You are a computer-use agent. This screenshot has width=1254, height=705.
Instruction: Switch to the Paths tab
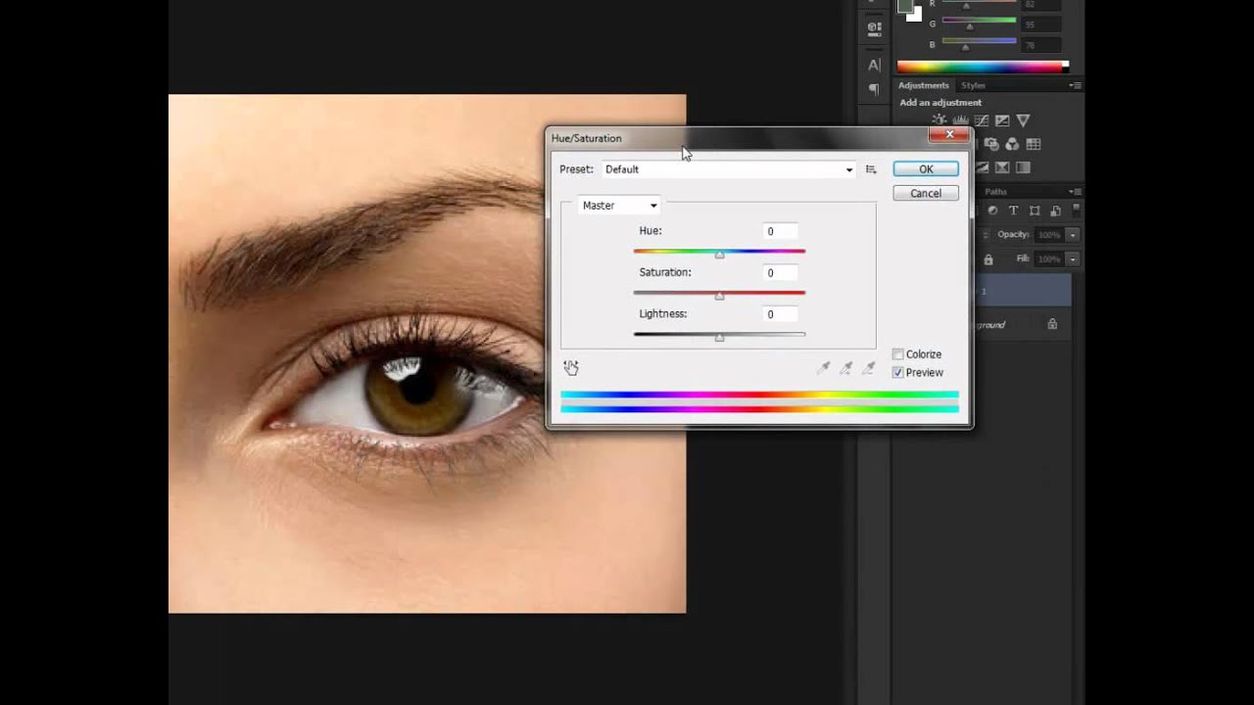(x=996, y=192)
